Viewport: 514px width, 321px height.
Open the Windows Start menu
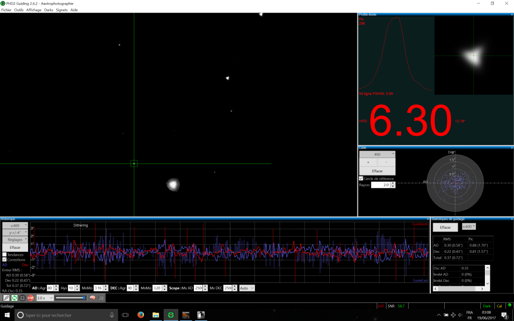click(7, 315)
